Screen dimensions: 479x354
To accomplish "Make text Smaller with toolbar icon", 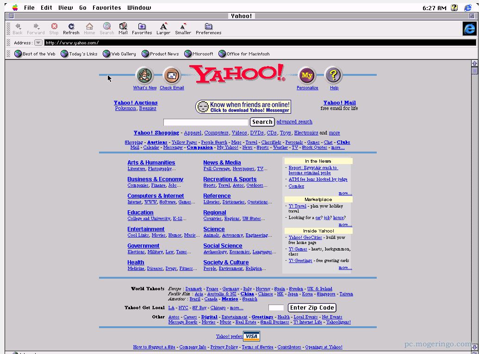I will tap(183, 29).
